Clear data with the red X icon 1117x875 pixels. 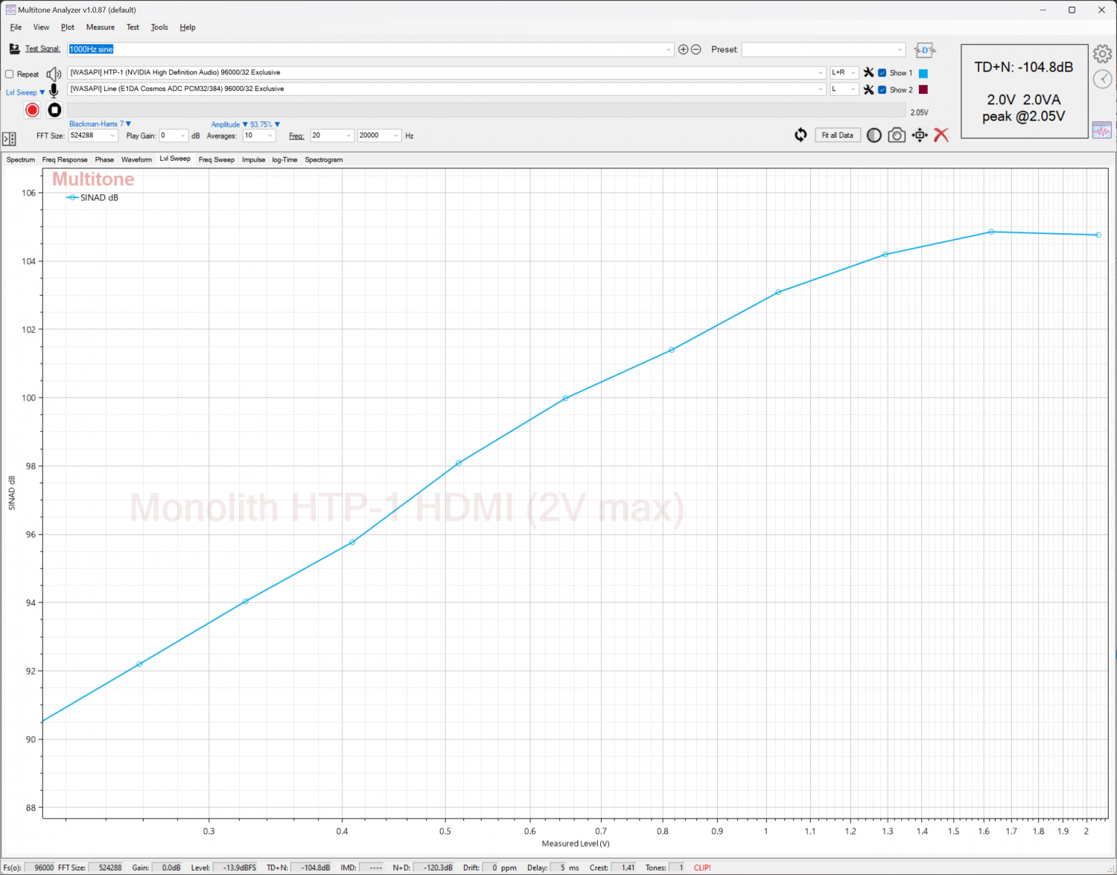coord(941,135)
